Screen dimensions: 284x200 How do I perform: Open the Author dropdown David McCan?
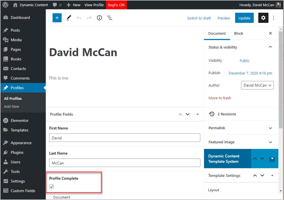click(257, 85)
